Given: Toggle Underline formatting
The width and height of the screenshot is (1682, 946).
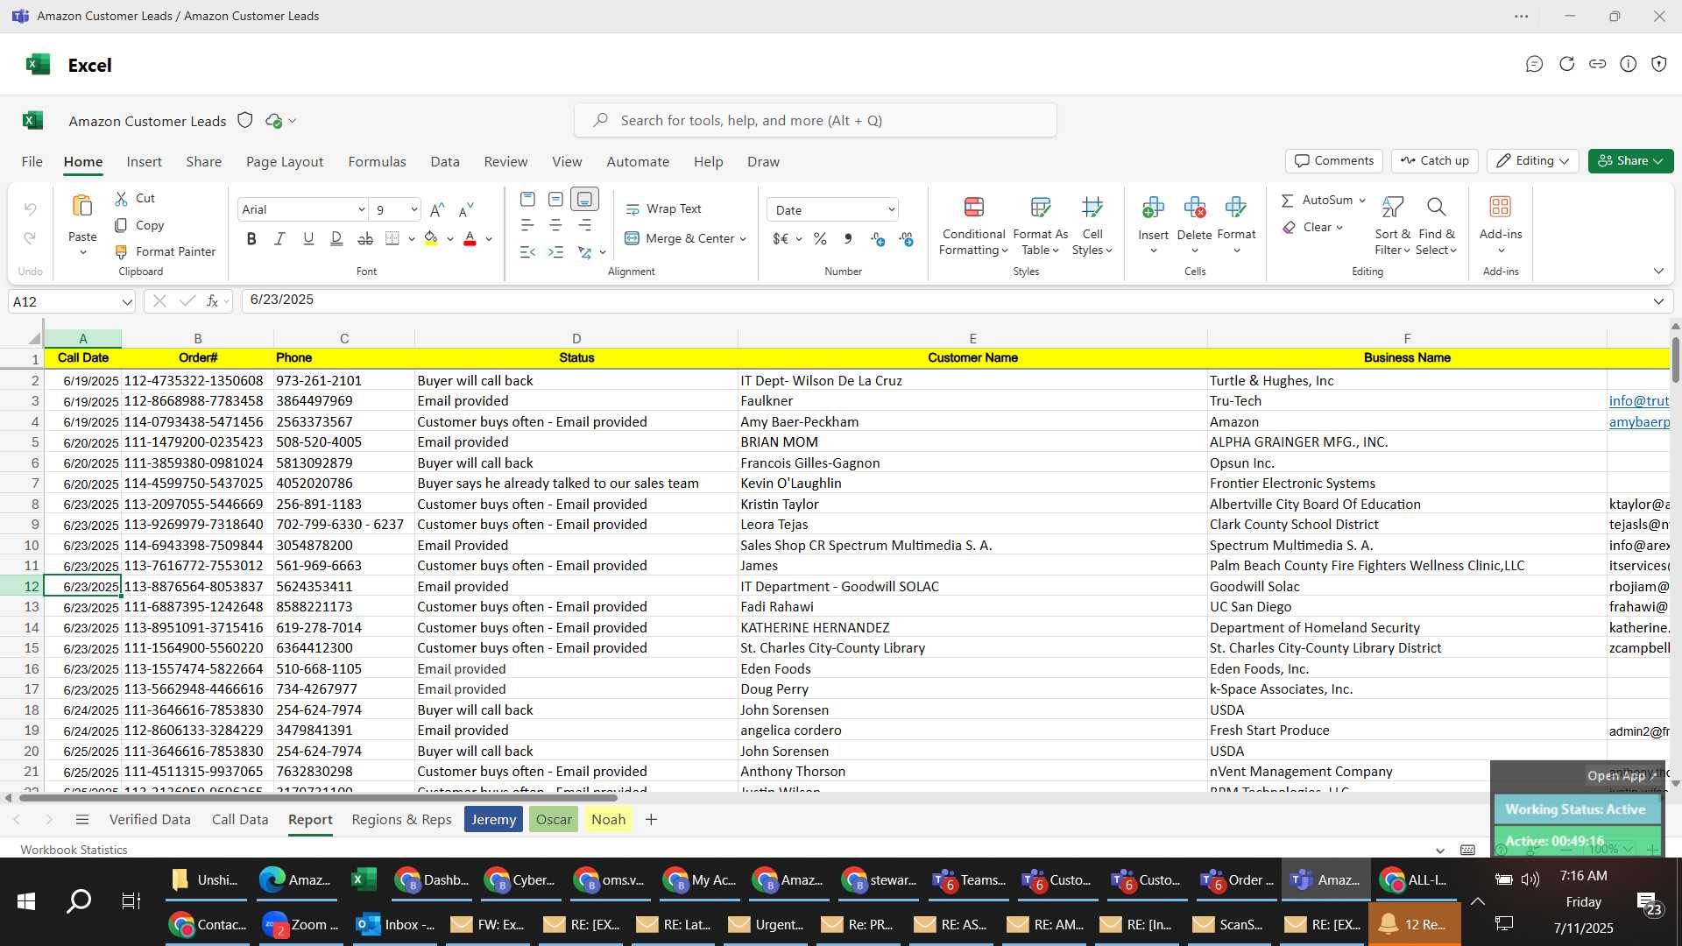Looking at the screenshot, I should 308,238.
